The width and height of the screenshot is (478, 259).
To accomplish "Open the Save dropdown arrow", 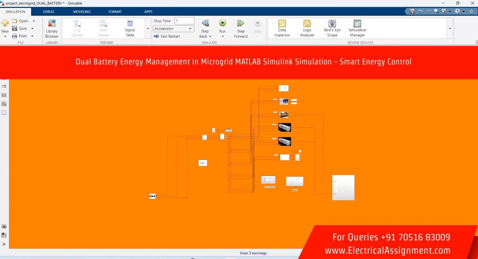I will [32, 29].
